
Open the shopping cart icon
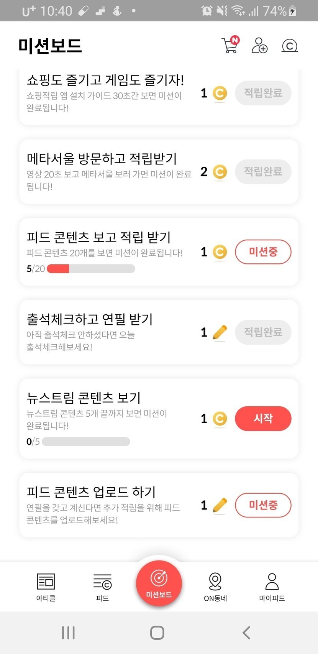click(230, 45)
